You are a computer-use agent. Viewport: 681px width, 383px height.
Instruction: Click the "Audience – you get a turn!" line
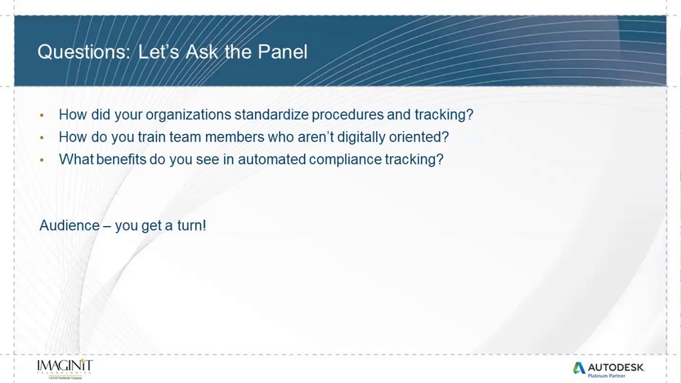[122, 225]
